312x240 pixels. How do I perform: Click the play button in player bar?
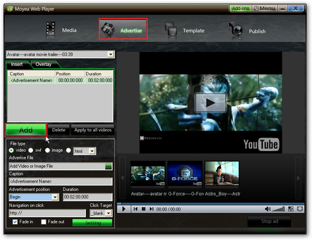click(x=124, y=209)
